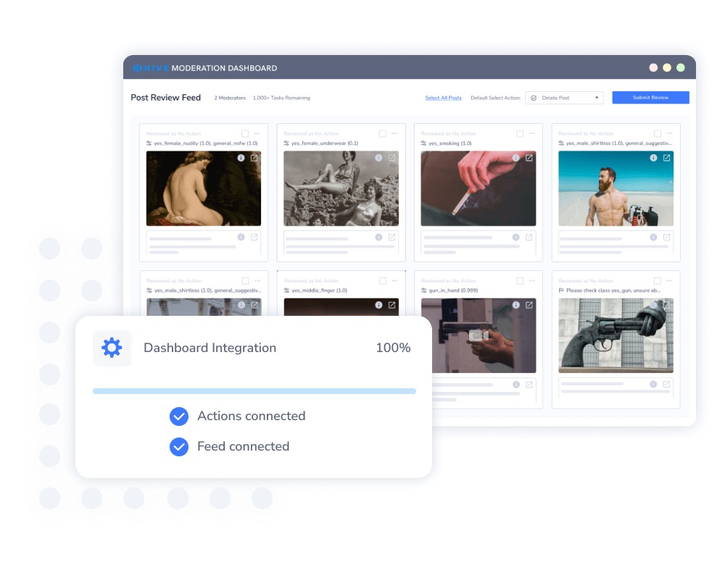
Task: Open the three-dot menu on gun_in_hand card
Action: (x=531, y=281)
